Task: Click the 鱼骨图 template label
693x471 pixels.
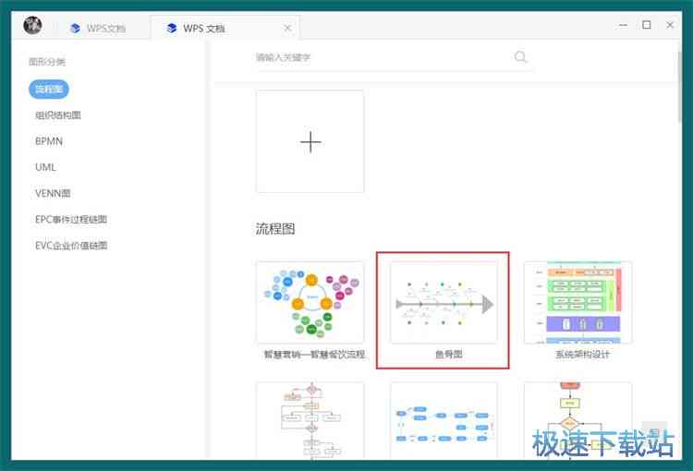Action: [x=448, y=355]
